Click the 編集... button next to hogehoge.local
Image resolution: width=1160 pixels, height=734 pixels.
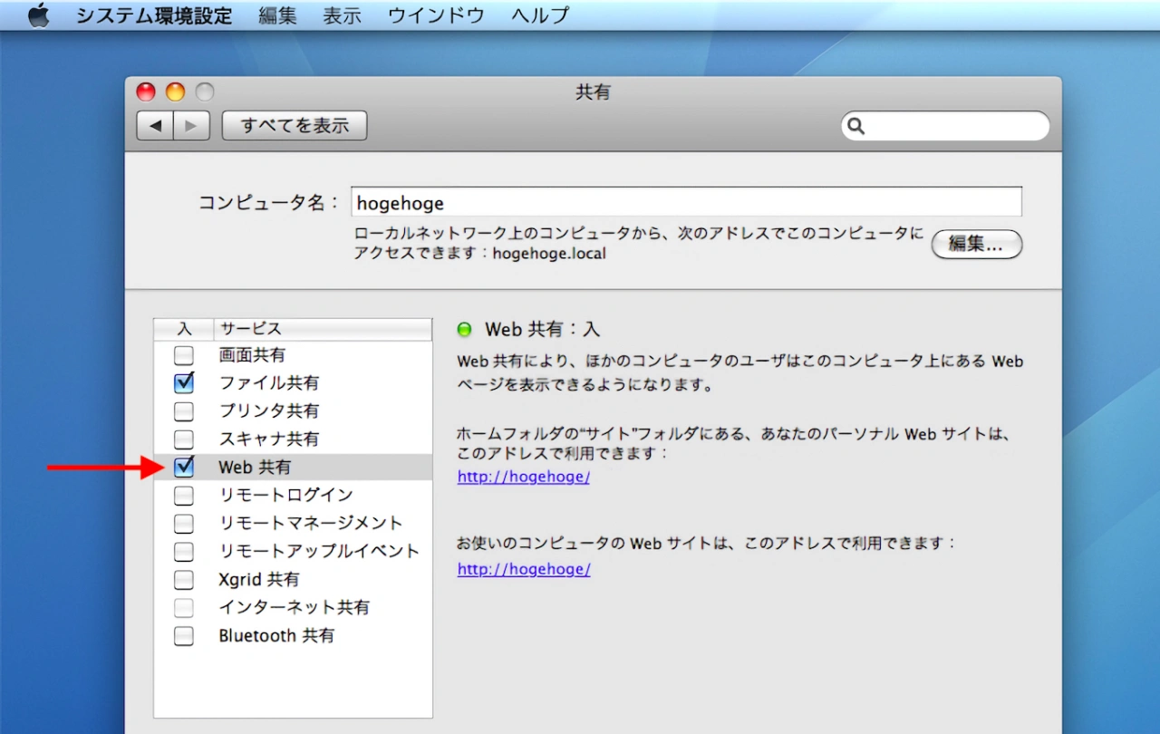(x=976, y=245)
